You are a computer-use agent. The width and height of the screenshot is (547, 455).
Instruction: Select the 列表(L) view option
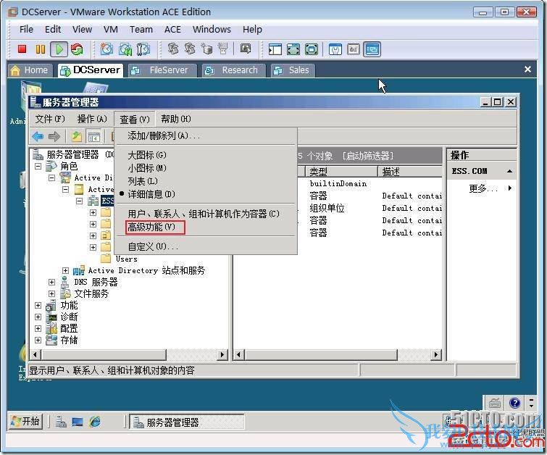(x=143, y=181)
